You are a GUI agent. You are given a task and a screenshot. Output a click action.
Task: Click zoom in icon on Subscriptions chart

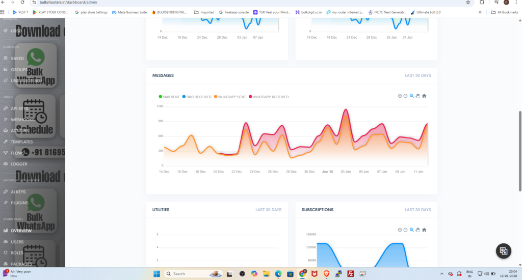point(400,230)
